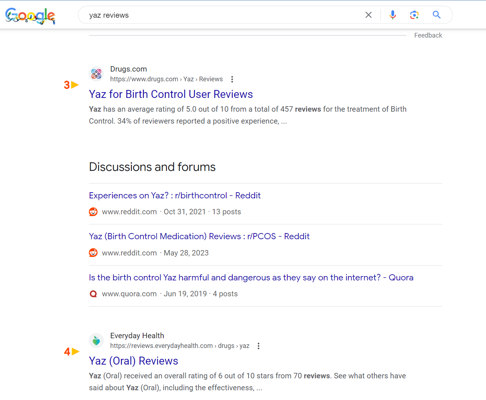Click "www.reddit.com · Oct 31, 2021 · 13 posts" text

coord(171,212)
